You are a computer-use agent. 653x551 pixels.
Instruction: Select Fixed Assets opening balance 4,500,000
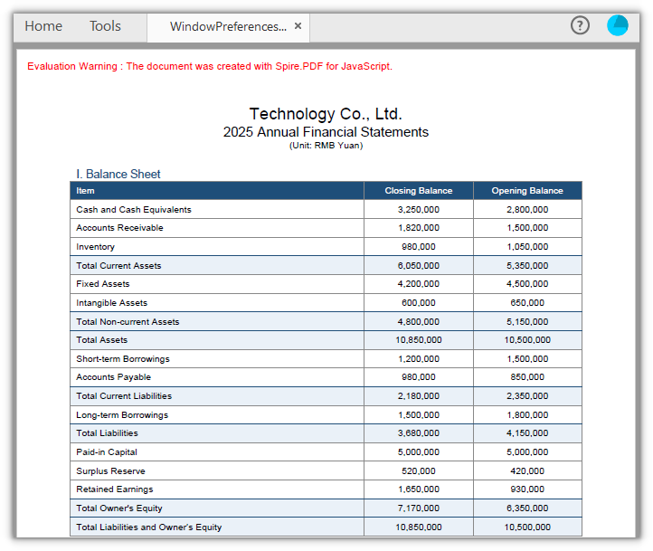[527, 283]
